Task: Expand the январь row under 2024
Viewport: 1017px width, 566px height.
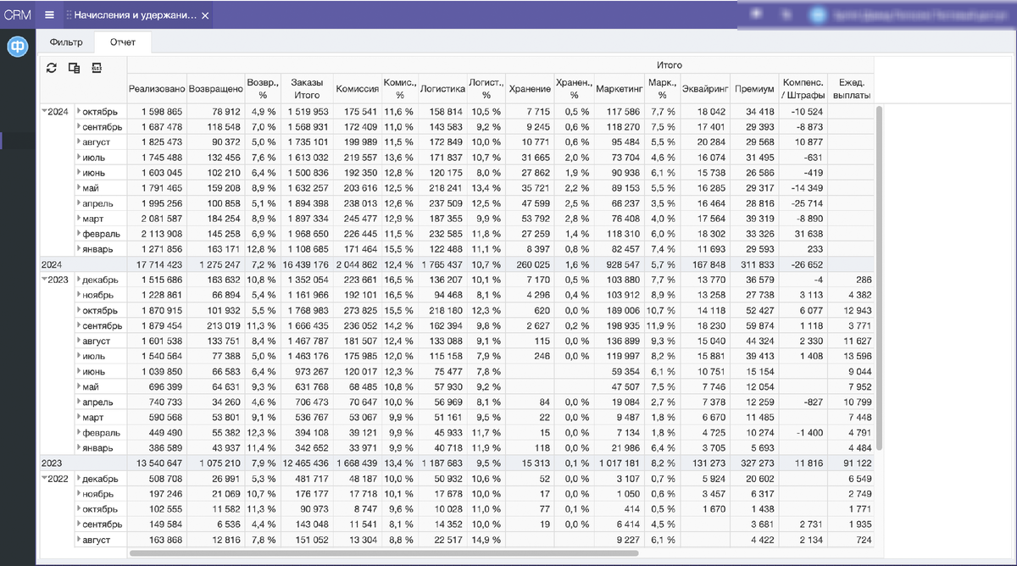Action: click(x=79, y=249)
